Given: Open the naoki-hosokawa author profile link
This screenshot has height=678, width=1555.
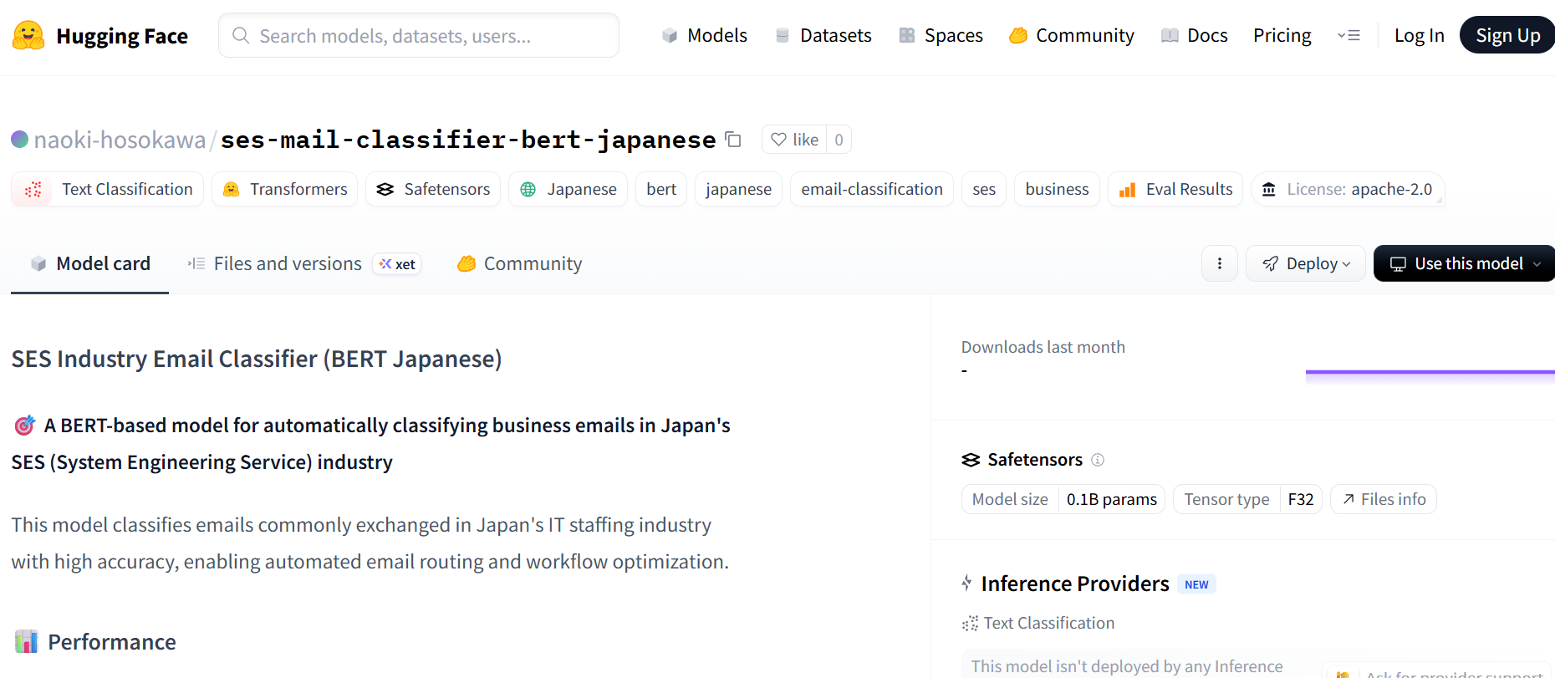Looking at the screenshot, I should [x=120, y=140].
